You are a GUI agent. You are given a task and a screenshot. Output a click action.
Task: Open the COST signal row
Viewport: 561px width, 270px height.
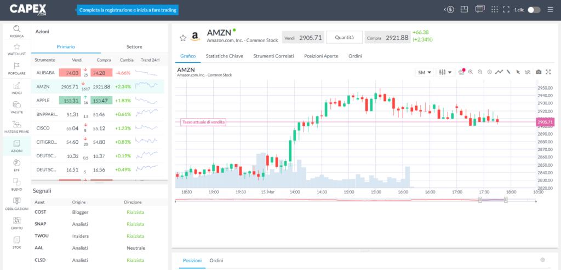click(100, 212)
